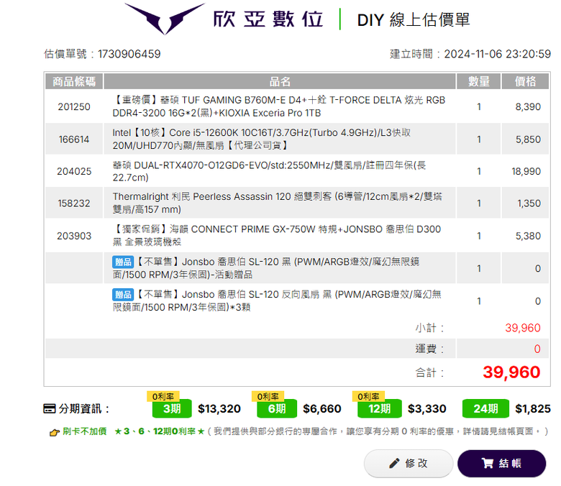
Task: Click the 運費 label
Action: tap(429, 349)
